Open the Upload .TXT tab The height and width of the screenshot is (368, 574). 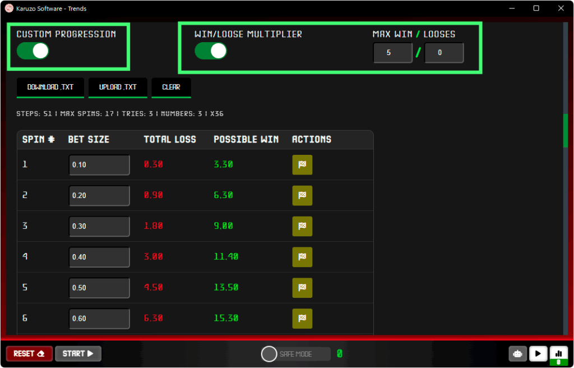click(118, 88)
